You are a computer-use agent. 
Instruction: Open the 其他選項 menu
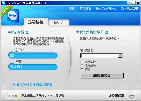coord(85,8)
